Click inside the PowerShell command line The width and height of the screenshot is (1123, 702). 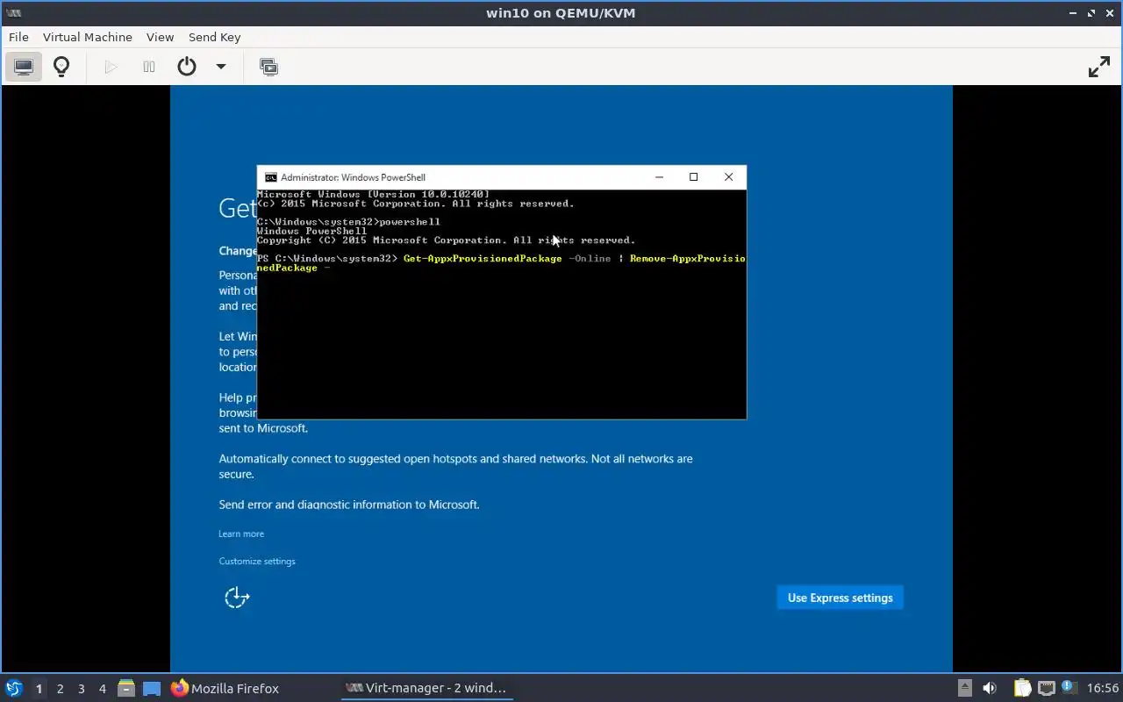point(501,263)
